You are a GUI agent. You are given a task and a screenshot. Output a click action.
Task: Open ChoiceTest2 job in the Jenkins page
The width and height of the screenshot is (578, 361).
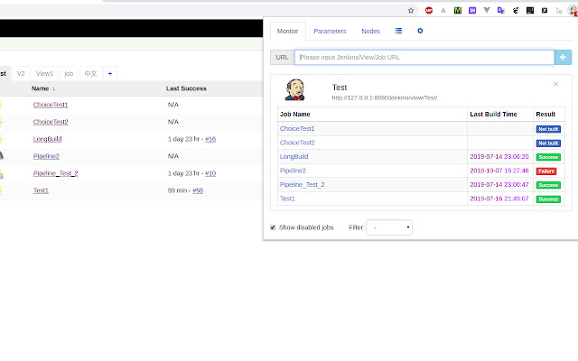[51, 122]
